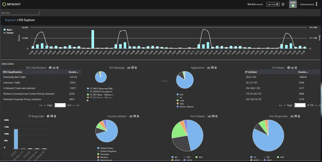Switch IP Responder widget to pie chart
The width and height of the screenshot is (322, 162).
pyautogui.click(x=48, y=116)
